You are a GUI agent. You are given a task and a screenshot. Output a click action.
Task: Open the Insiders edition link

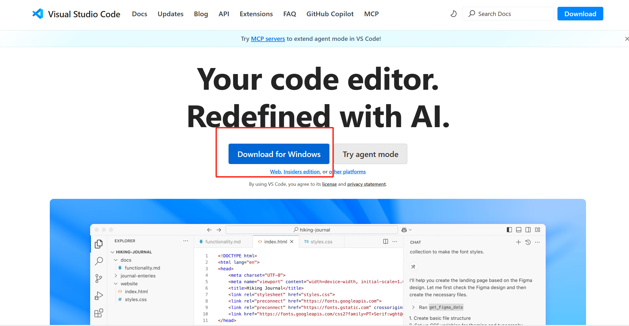(x=302, y=172)
